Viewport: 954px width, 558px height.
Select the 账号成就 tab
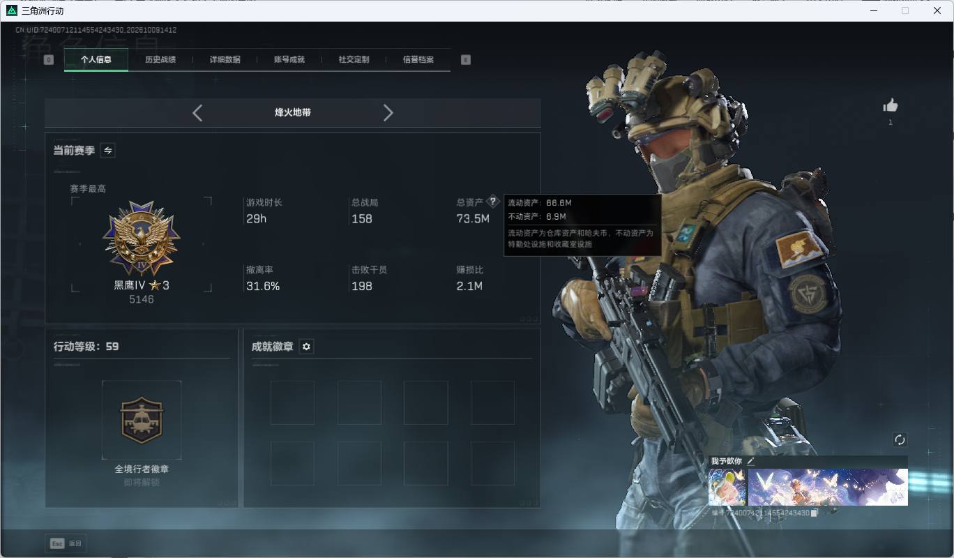tap(289, 59)
